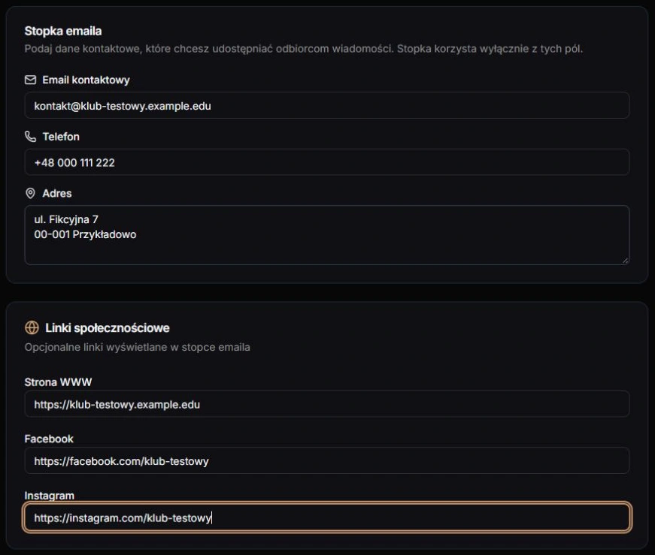Click into the Telefon number field

(327, 162)
